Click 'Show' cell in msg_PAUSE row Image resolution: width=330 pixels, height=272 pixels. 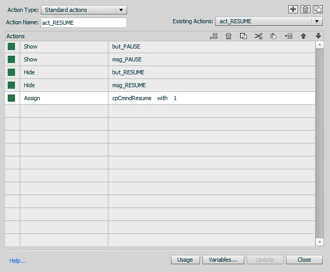pyautogui.click(x=64, y=59)
